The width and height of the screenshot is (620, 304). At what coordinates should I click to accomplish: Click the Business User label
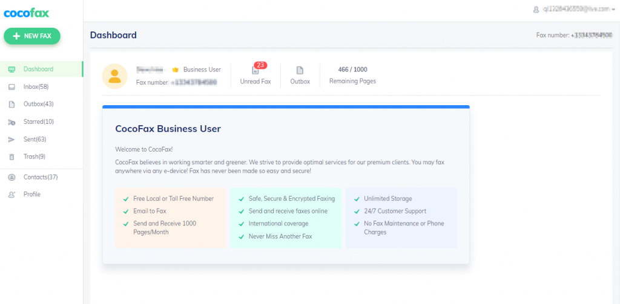click(x=202, y=70)
